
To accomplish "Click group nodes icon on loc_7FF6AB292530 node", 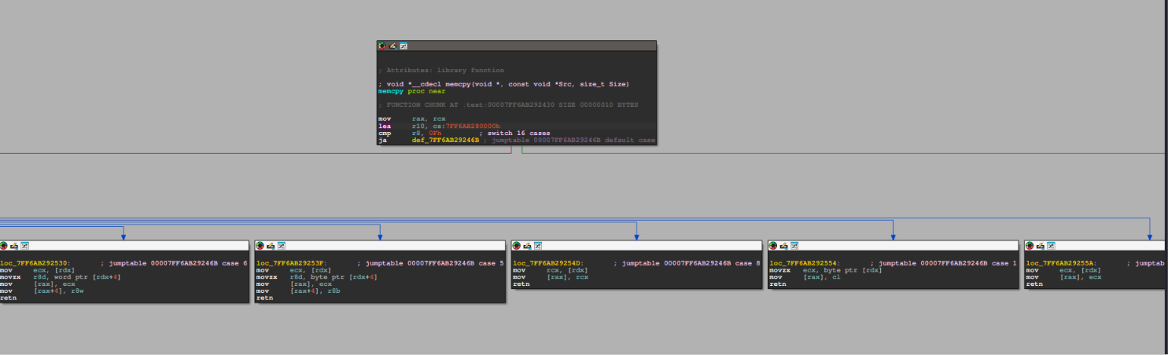I will point(25,246).
